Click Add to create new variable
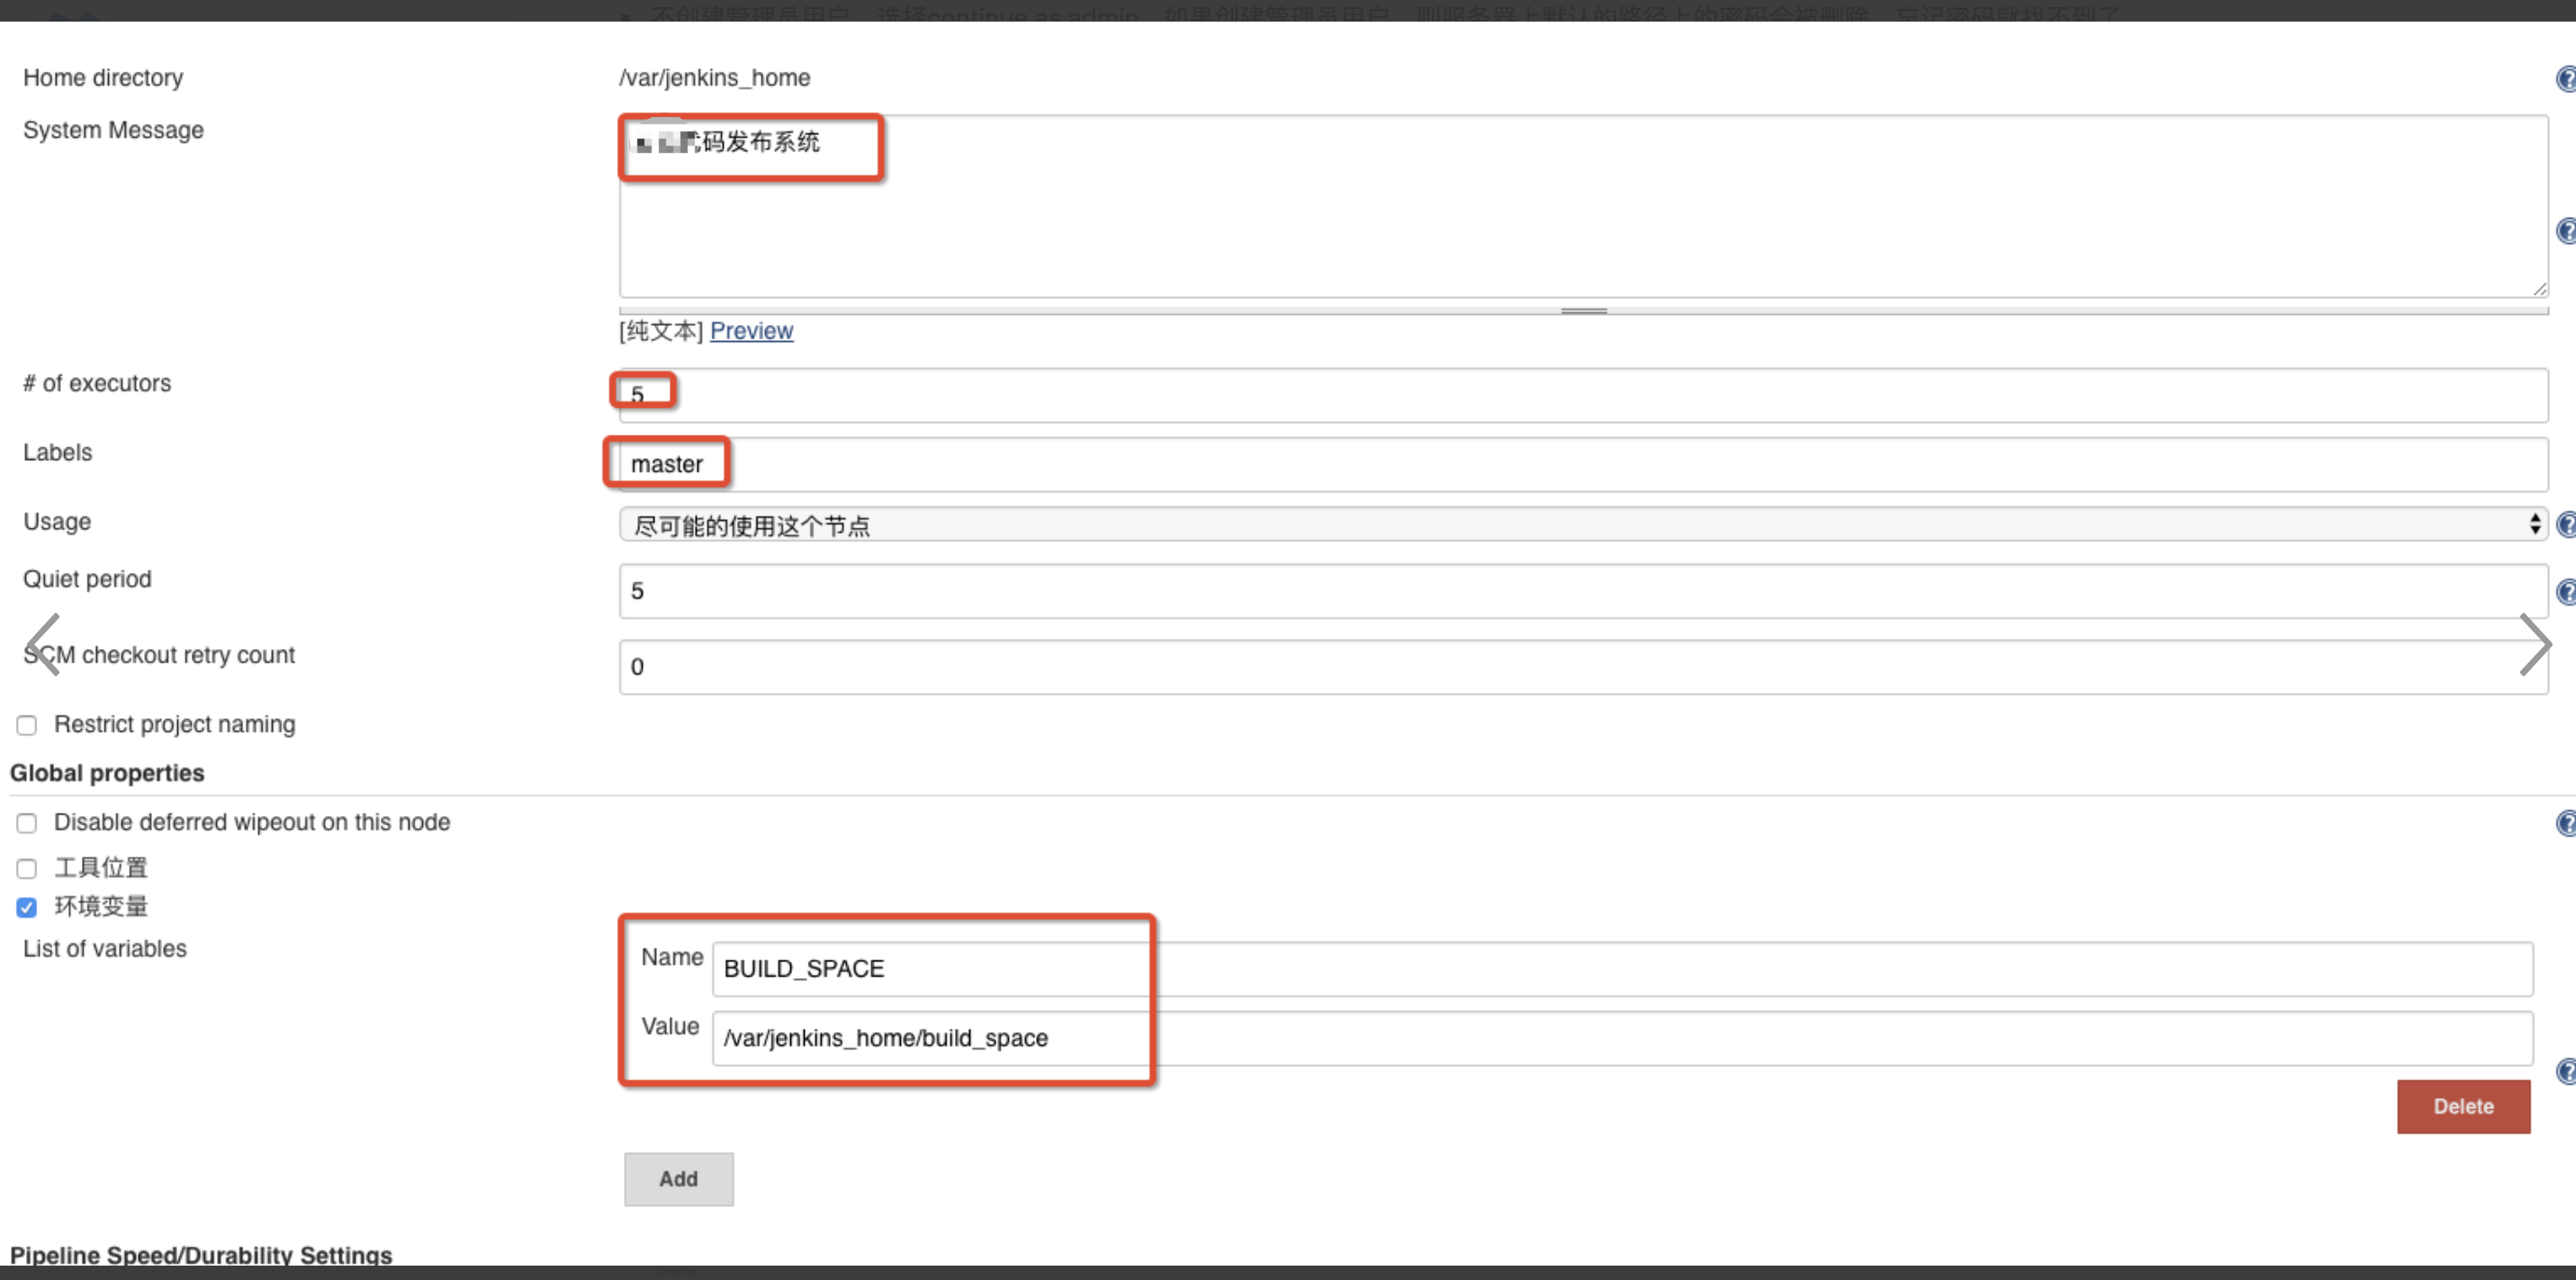The width and height of the screenshot is (2576, 1280). tap(678, 1179)
